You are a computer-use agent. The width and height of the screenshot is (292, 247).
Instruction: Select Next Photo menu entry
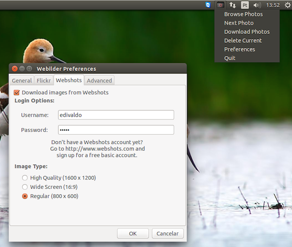[x=239, y=23]
